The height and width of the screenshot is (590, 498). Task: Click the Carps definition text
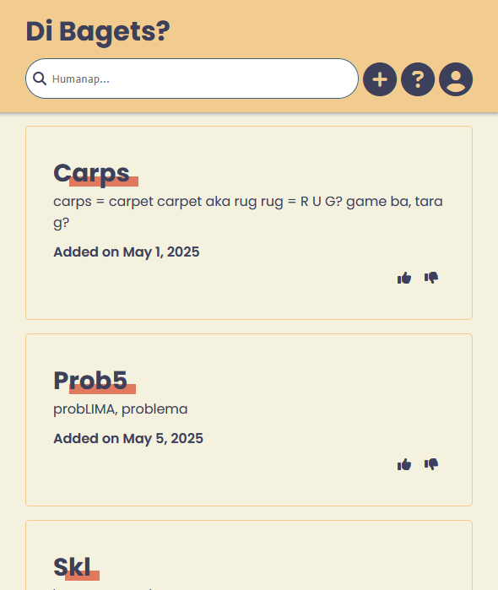[248, 212]
